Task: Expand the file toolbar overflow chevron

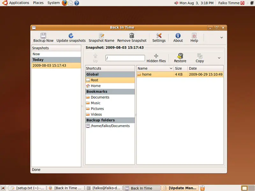Action: [219, 58]
